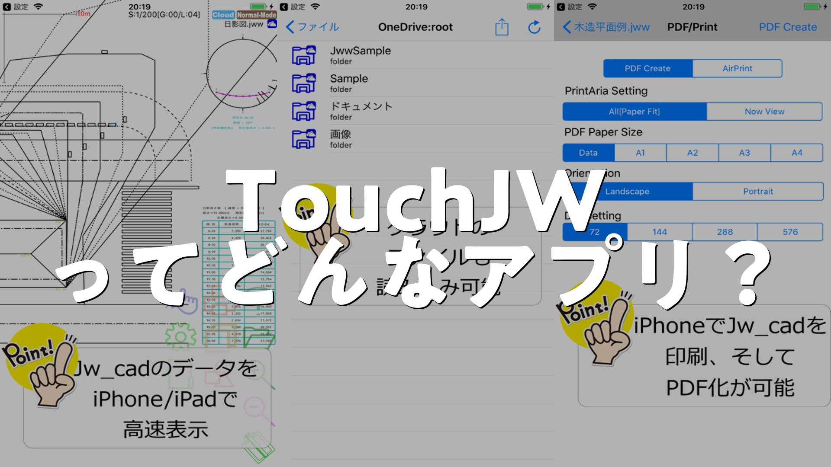Tap the refresh icon in the OneDrive header
The width and height of the screenshot is (831, 467).
pyautogui.click(x=535, y=27)
